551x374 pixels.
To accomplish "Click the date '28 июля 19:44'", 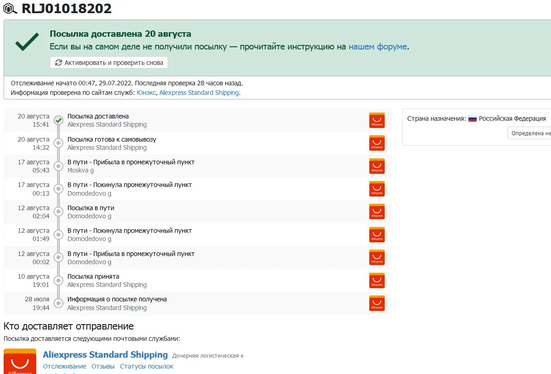I will click(37, 303).
